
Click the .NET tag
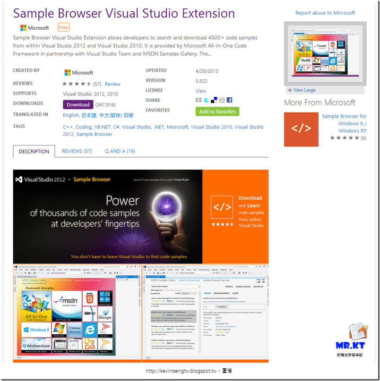[x=159, y=127]
